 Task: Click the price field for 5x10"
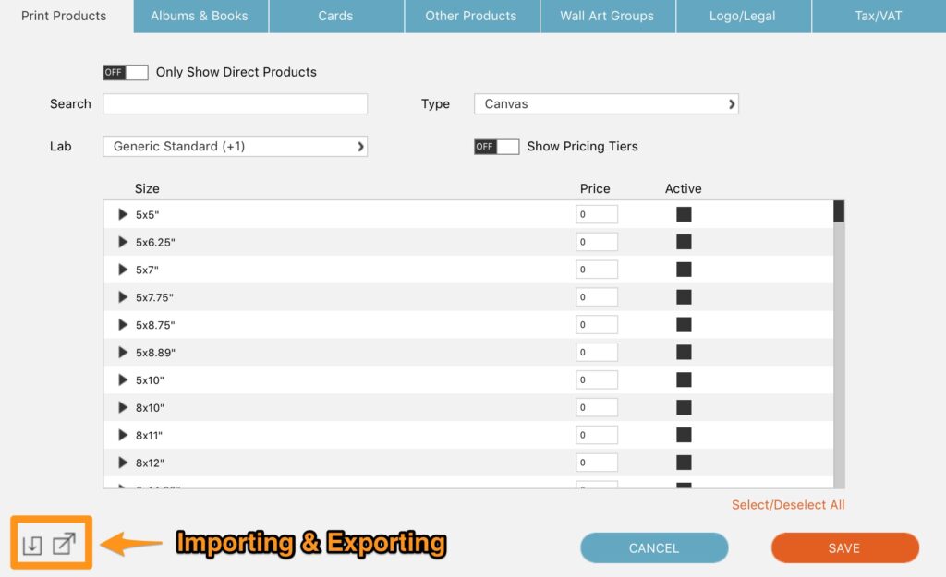tap(597, 379)
